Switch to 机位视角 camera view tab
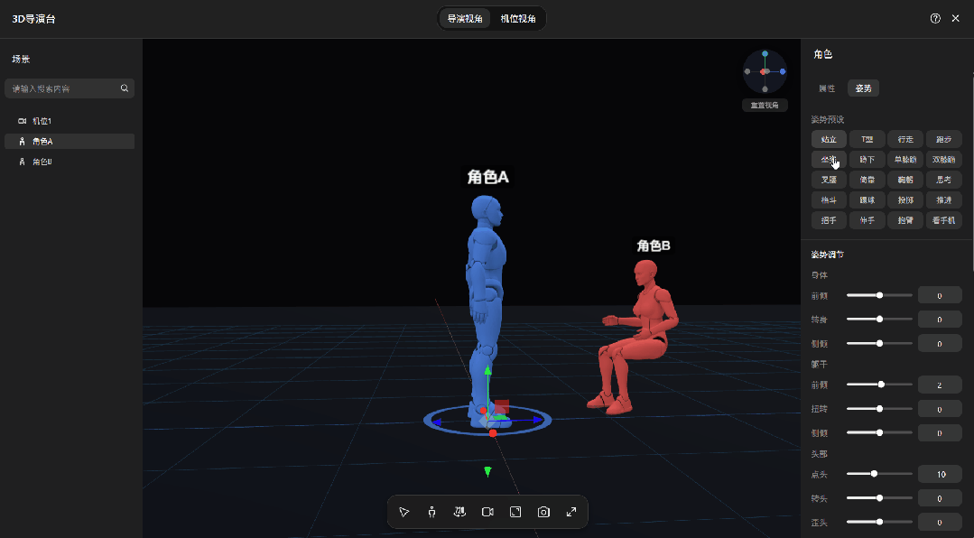 (518, 19)
